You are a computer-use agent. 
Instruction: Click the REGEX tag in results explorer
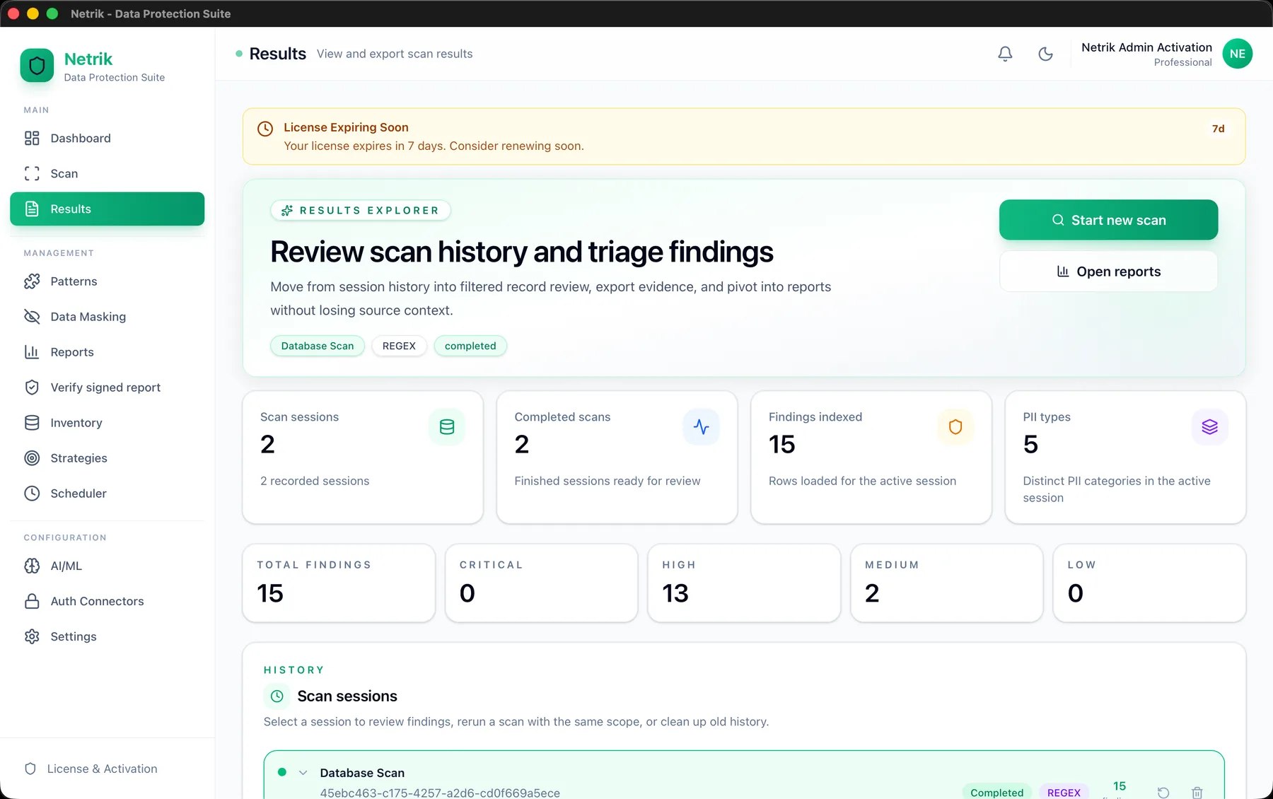pos(399,346)
